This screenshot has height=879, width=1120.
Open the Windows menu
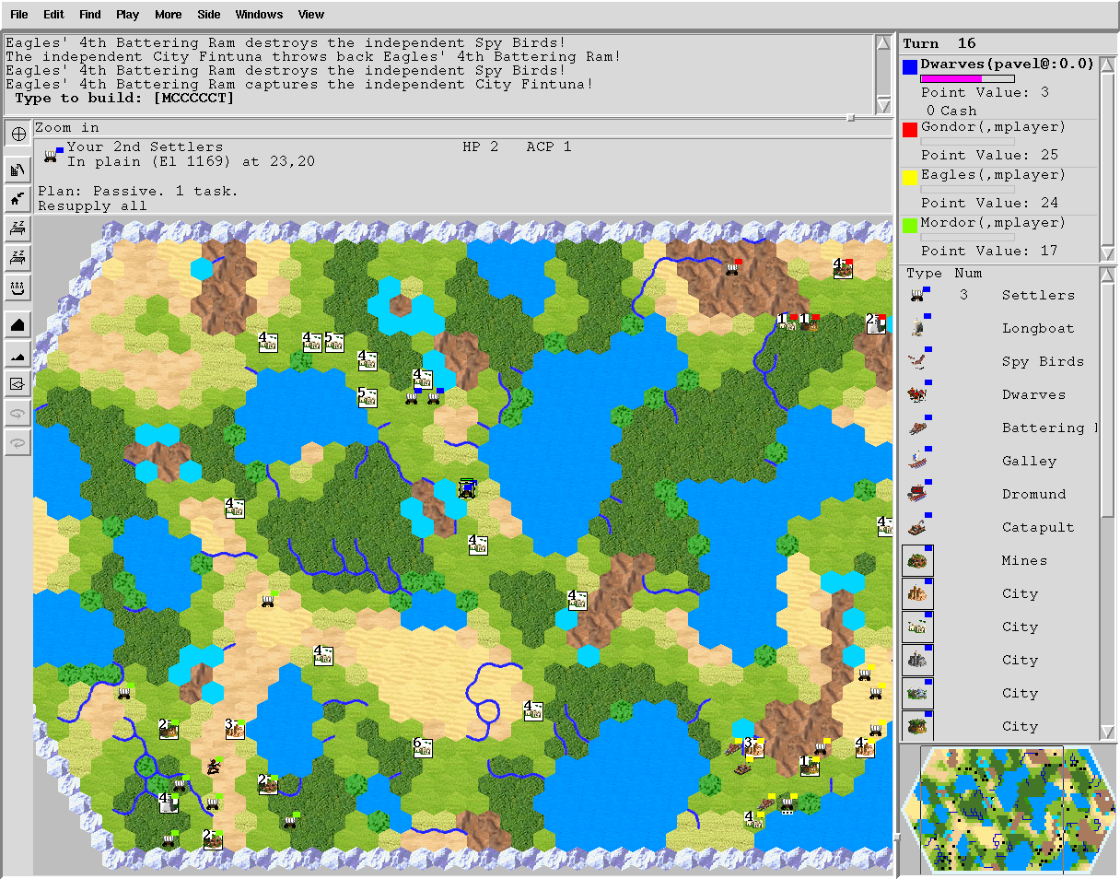click(259, 15)
